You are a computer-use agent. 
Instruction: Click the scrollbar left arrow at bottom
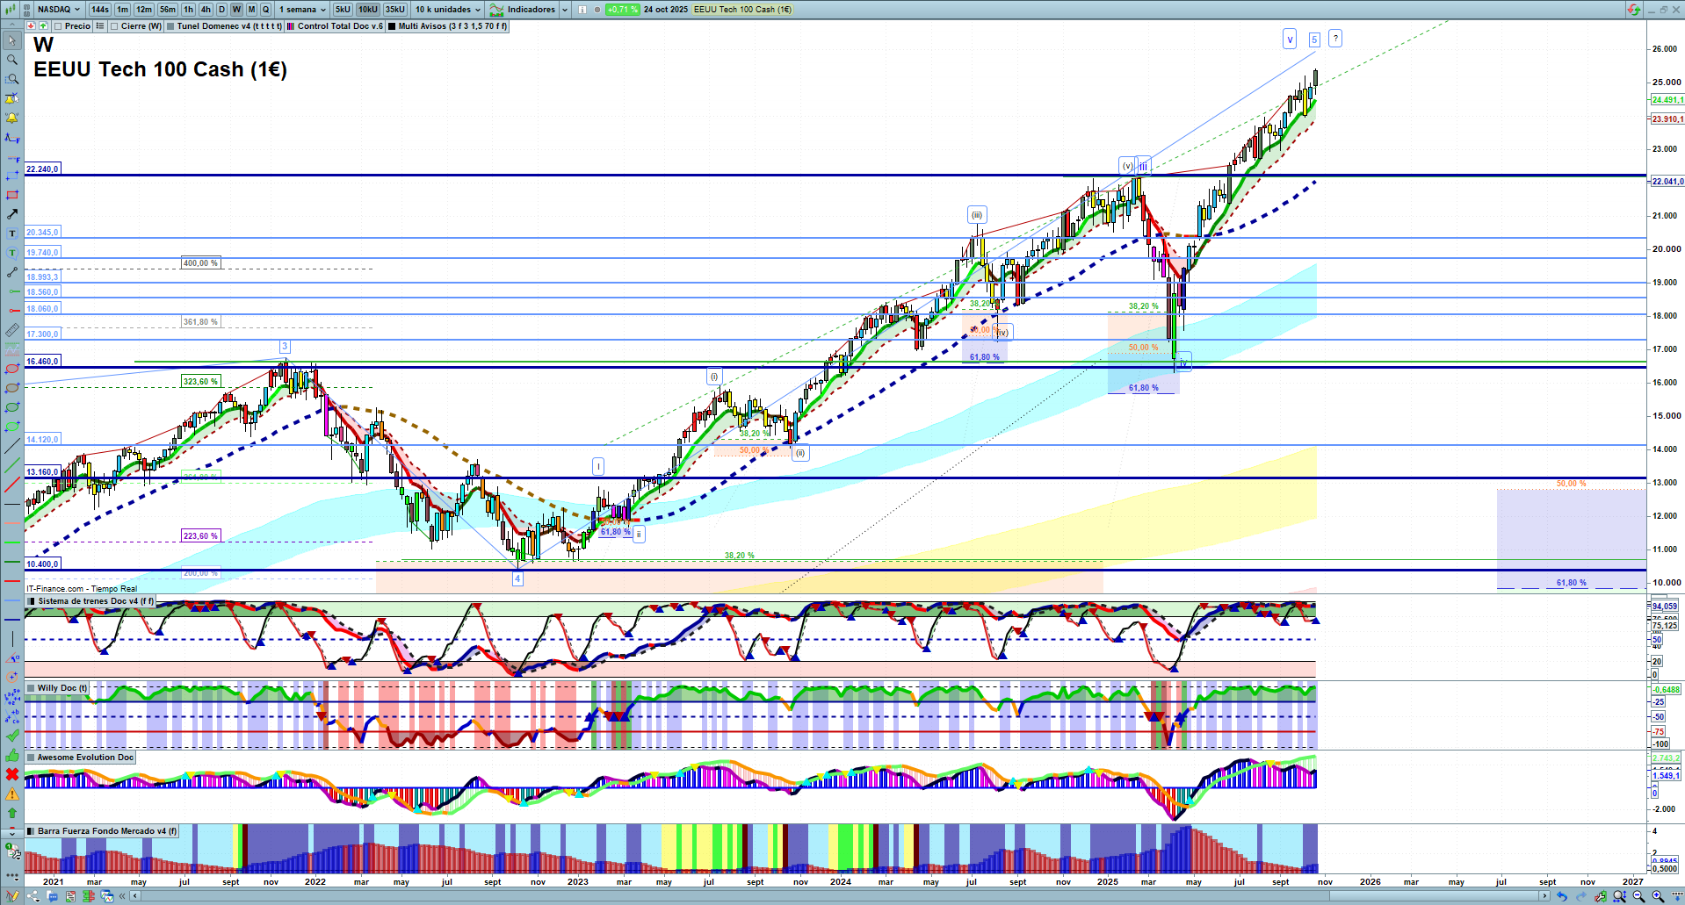[134, 896]
